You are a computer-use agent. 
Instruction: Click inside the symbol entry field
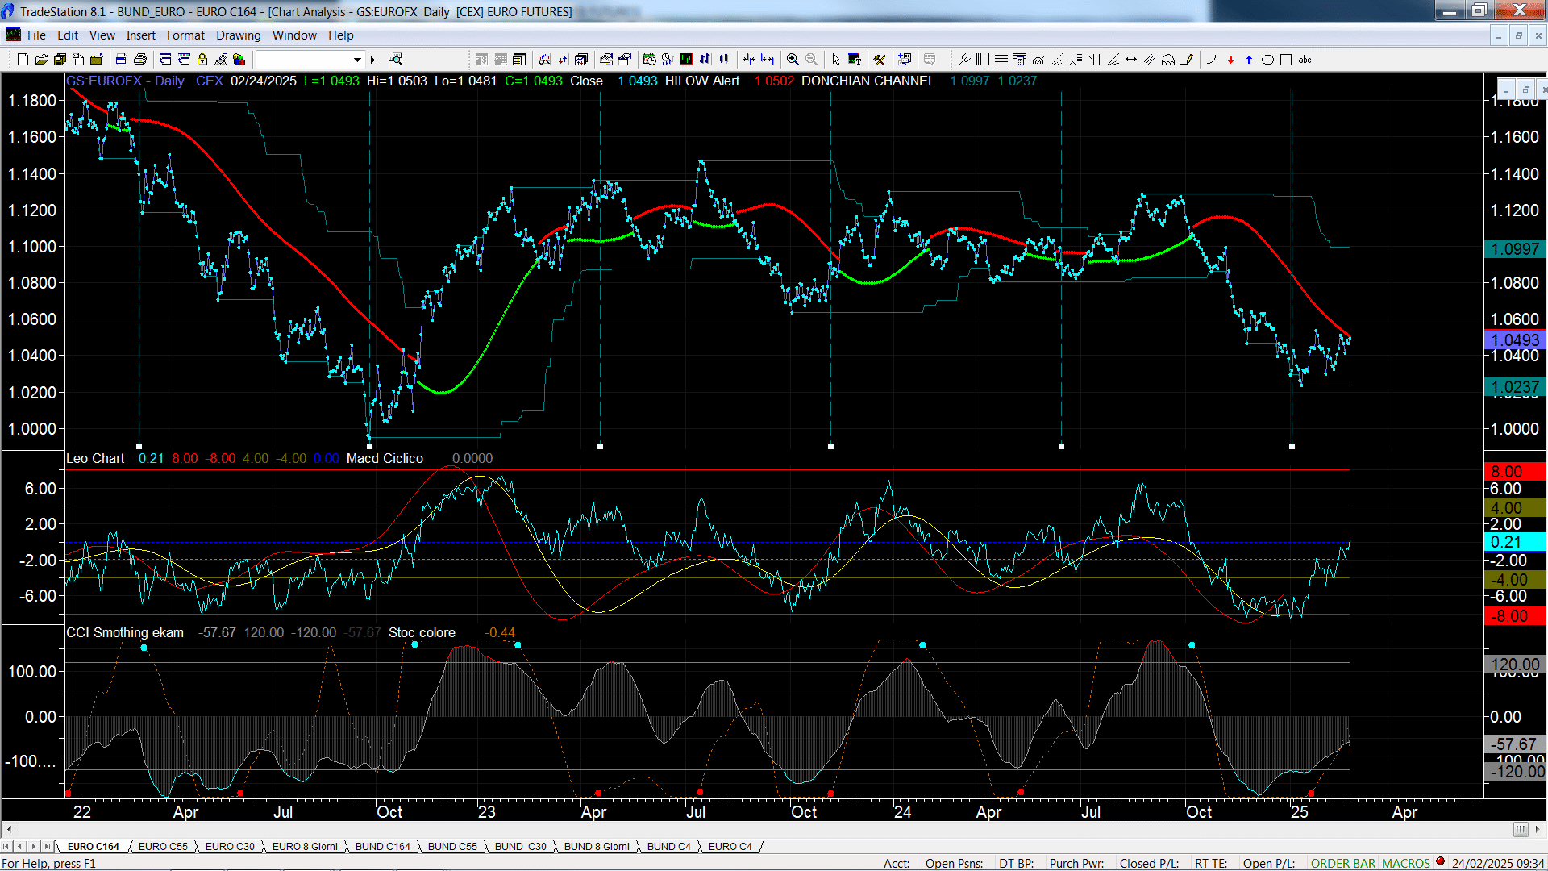pyautogui.click(x=302, y=60)
